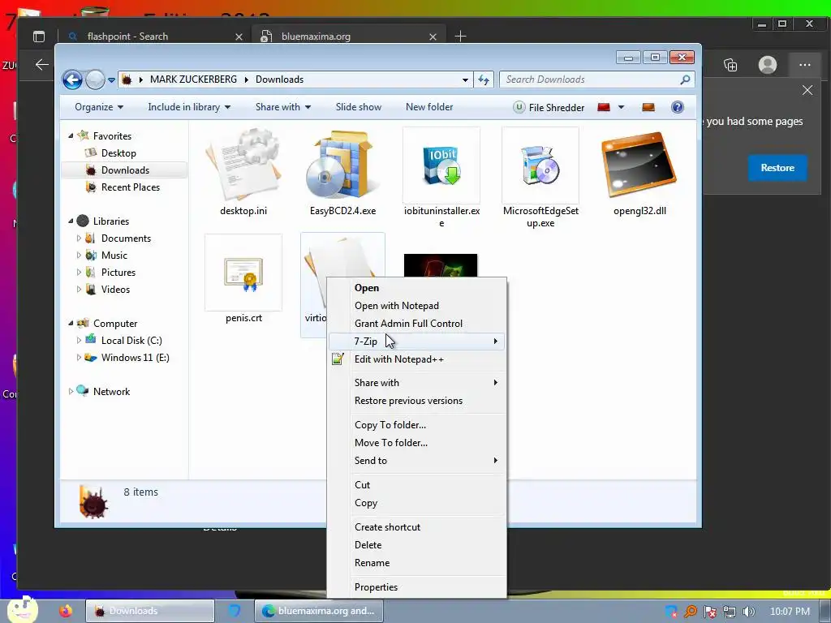
Task: Choose Open in the context menu
Action: (416, 288)
